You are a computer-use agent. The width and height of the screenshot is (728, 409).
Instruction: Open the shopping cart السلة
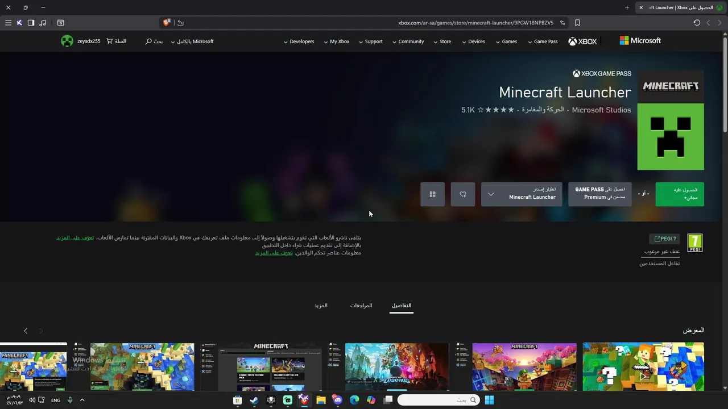(x=116, y=41)
